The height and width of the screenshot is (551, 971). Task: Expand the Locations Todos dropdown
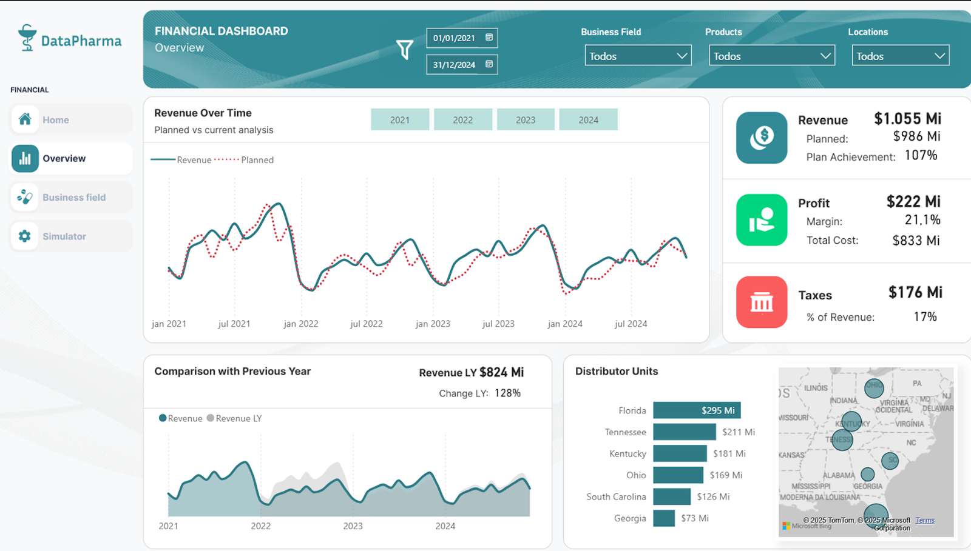pos(900,55)
